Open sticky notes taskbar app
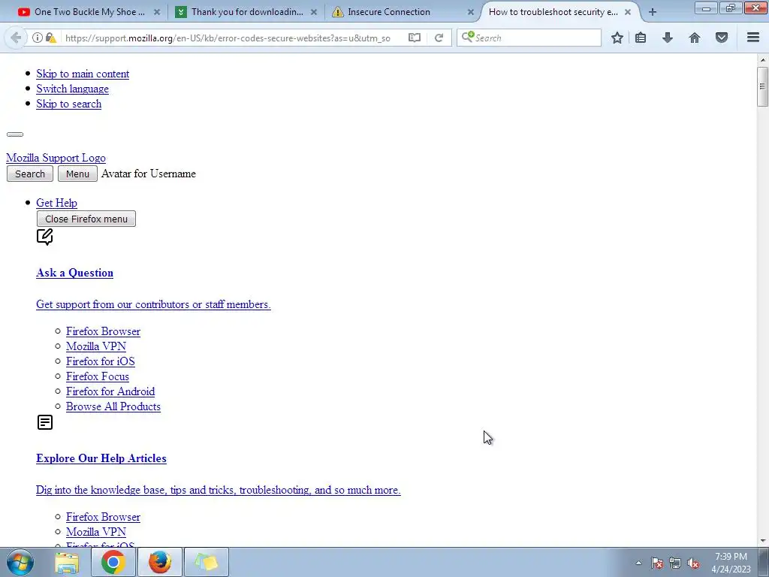The width and height of the screenshot is (769, 577). (207, 562)
